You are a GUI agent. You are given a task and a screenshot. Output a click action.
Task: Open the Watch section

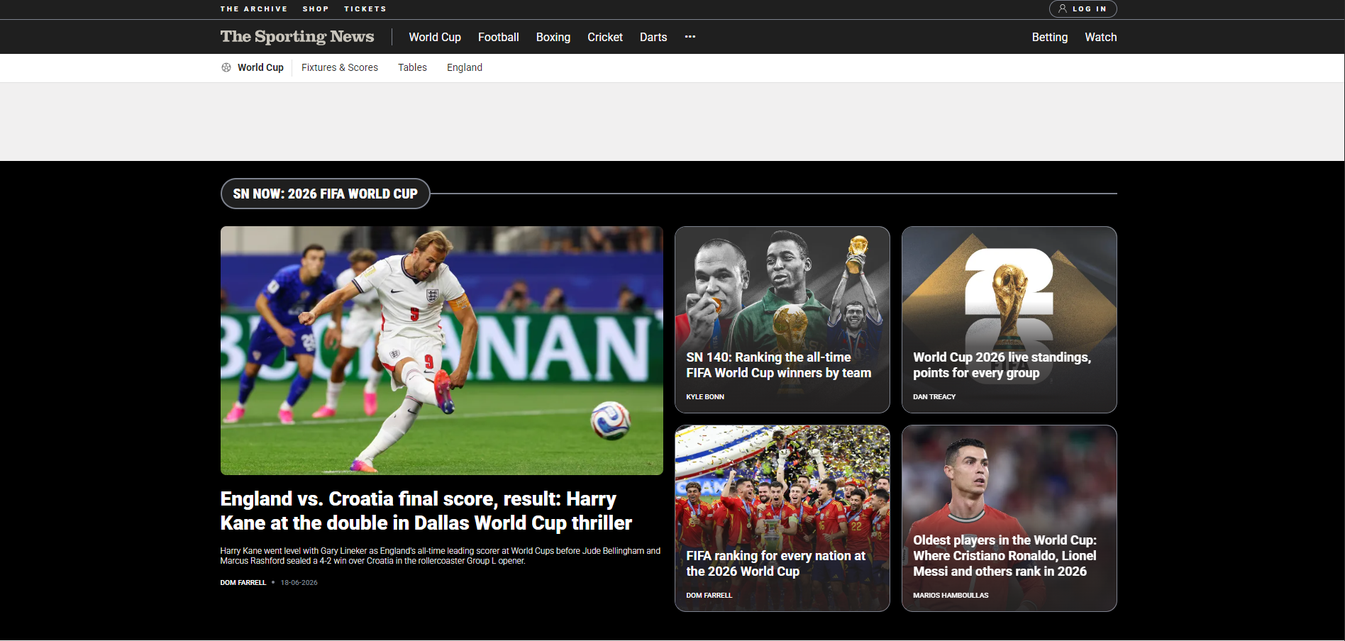click(1101, 37)
